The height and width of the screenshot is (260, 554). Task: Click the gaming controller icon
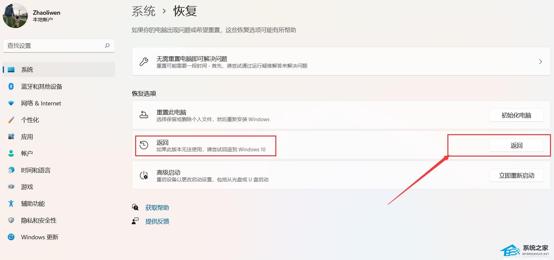pyautogui.click(x=11, y=187)
